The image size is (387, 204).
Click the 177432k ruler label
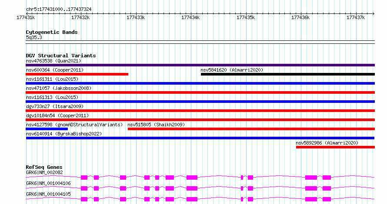[x=80, y=17]
